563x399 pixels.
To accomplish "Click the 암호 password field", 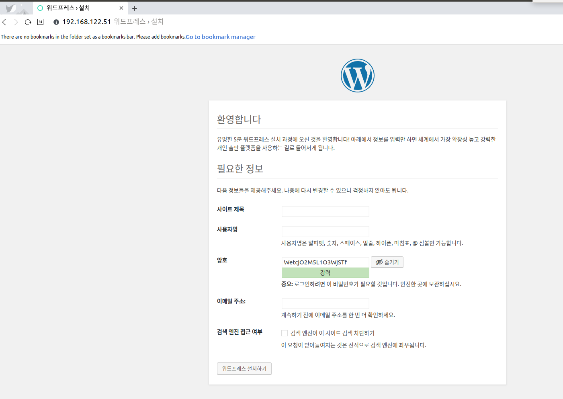I will [x=326, y=262].
